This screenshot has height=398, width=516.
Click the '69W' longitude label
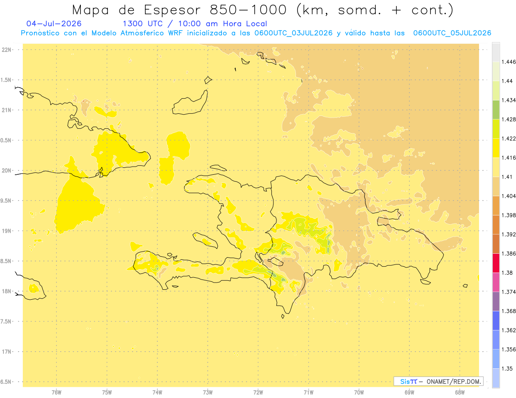coord(409,392)
